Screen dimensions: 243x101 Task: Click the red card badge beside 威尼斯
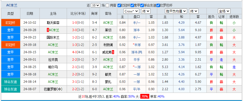[x=113, y=52]
